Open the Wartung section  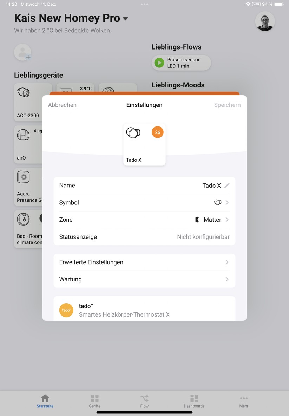click(144, 279)
